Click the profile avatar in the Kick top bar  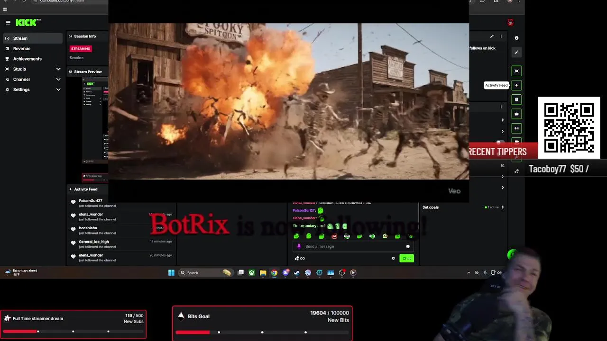pyautogui.click(x=510, y=23)
